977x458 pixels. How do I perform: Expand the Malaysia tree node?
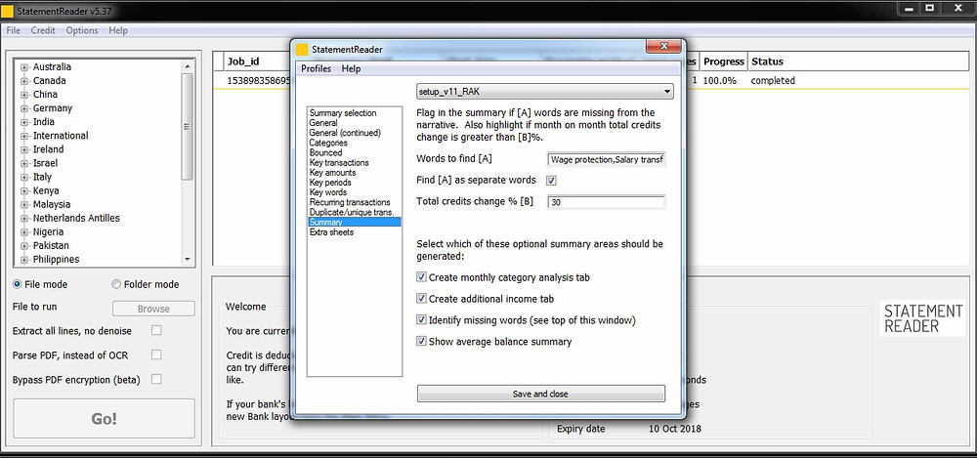[x=24, y=204]
